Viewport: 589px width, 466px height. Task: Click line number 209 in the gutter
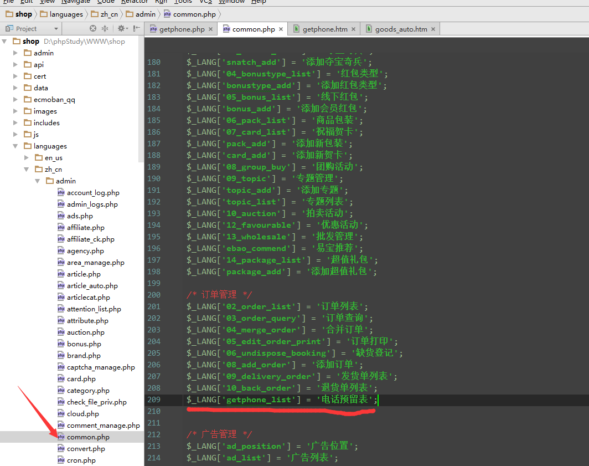(x=154, y=400)
